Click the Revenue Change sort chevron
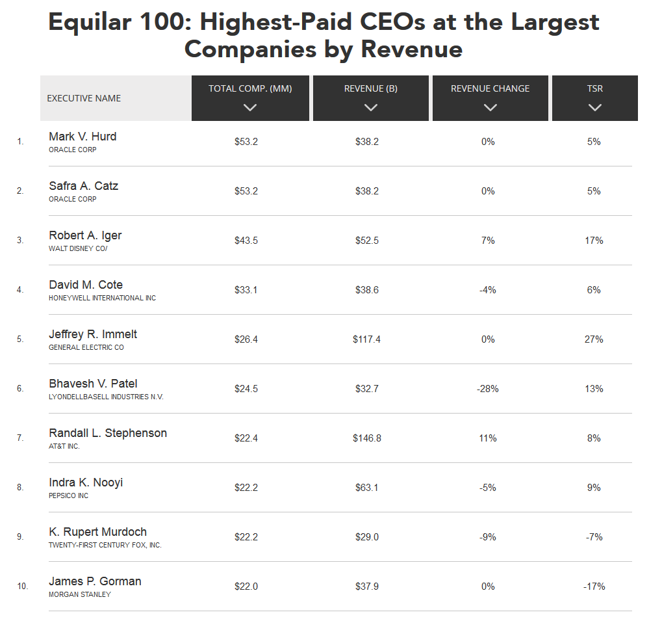The height and width of the screenshot is (621, 649). click(490, 108)
